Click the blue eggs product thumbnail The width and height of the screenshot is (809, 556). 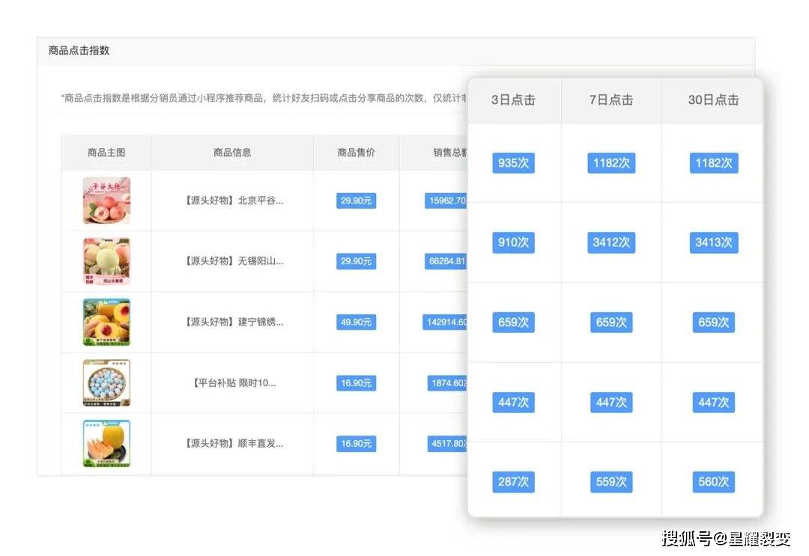(x=106, y=382)
